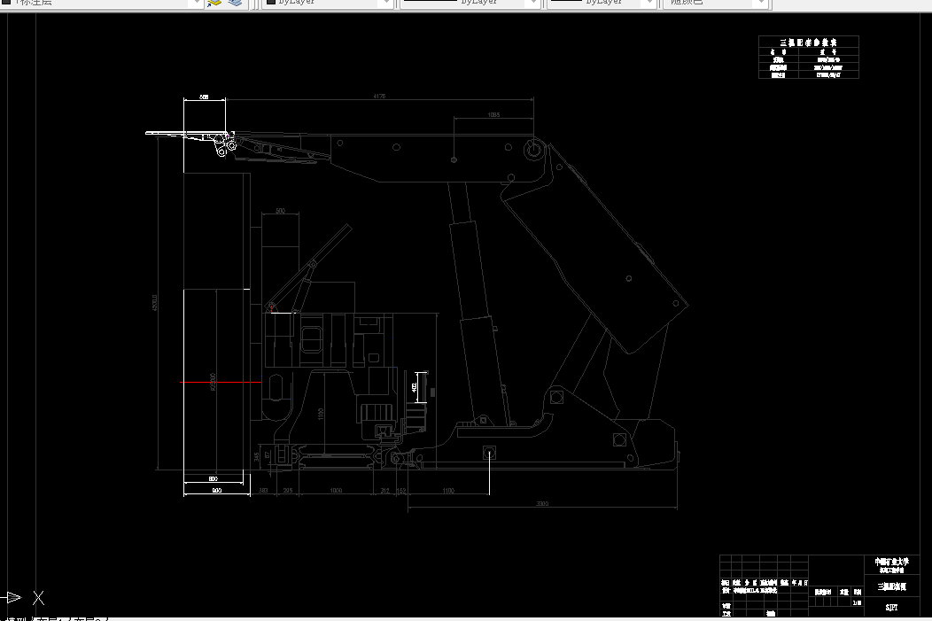Select the 1085 dimension text
This screenshot has height=621, width=932.
[494, 114]
